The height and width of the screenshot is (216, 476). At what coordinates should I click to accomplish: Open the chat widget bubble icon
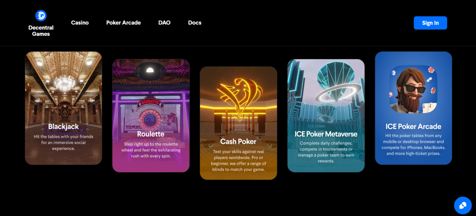(x=463, y=205)
